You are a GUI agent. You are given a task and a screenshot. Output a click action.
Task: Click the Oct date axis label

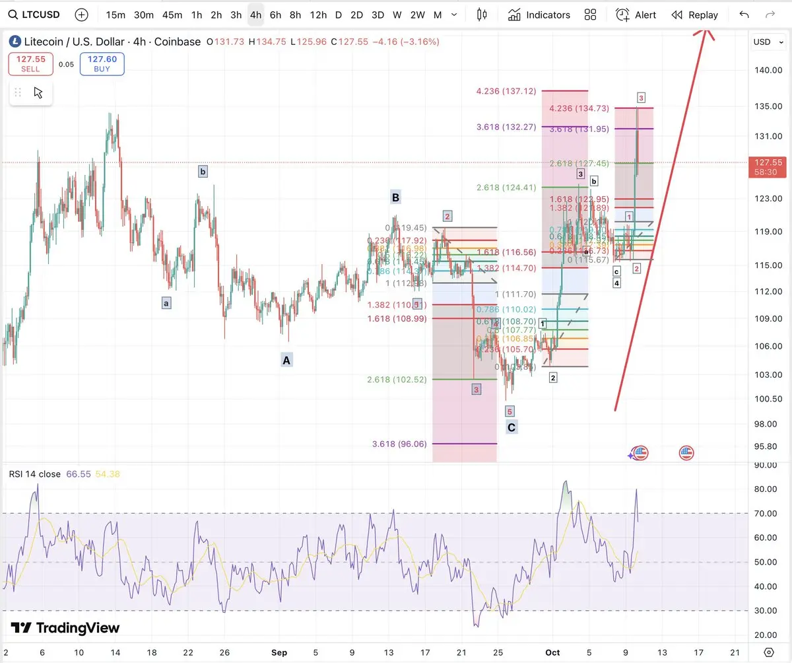[x=553, y=652]
